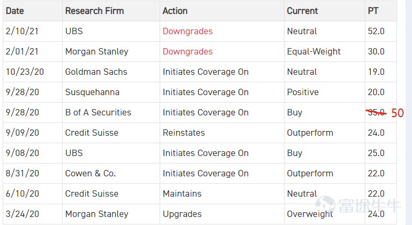Viewport: 412px width, 225px height.
Task: Click the PT column header
Action: 381,11
